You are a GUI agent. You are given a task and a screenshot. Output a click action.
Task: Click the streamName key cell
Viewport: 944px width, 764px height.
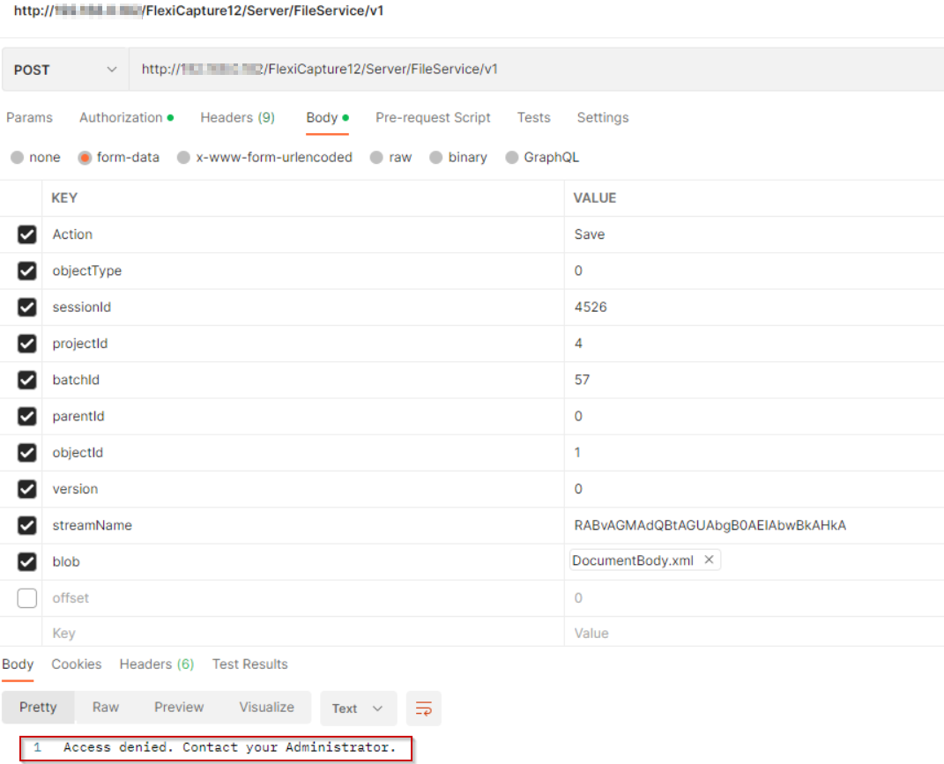click(x=303, y=525)
